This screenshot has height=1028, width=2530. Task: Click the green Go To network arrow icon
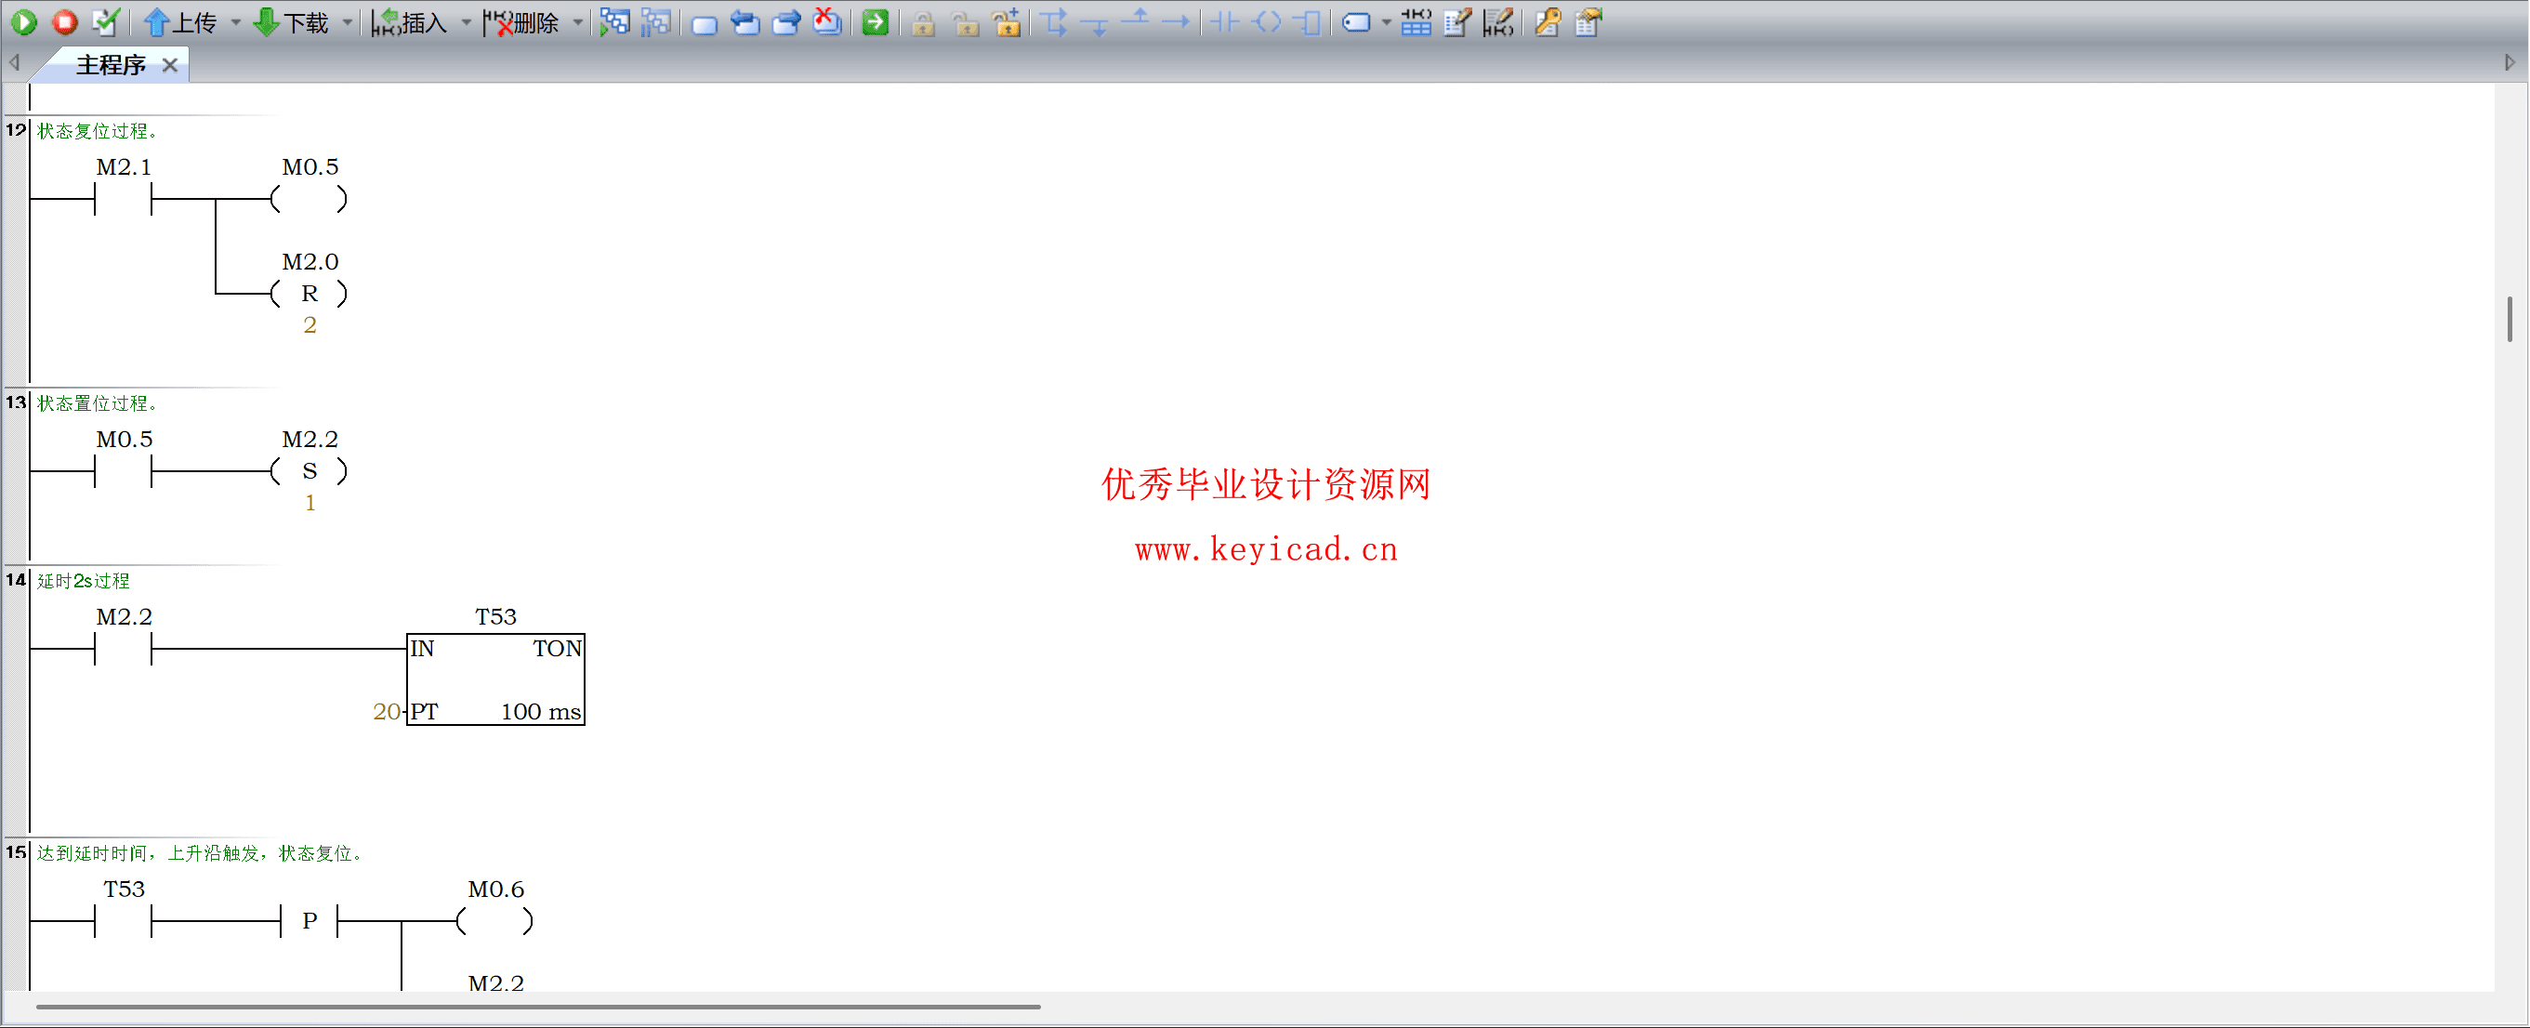click(x=875, y=21)
